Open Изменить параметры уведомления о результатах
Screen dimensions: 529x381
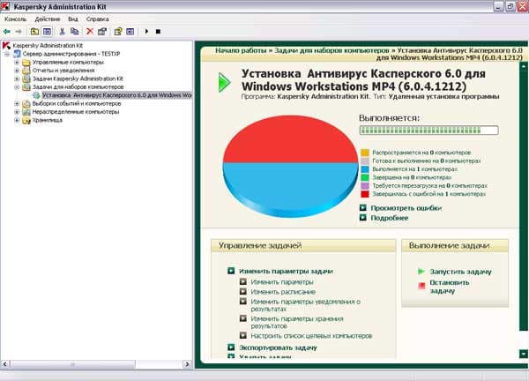(306, 305)
